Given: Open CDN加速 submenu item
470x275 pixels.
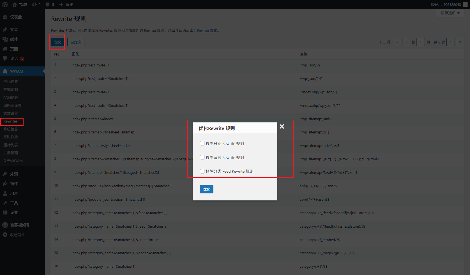Looking at the screenshot, I should click(11, 98).
